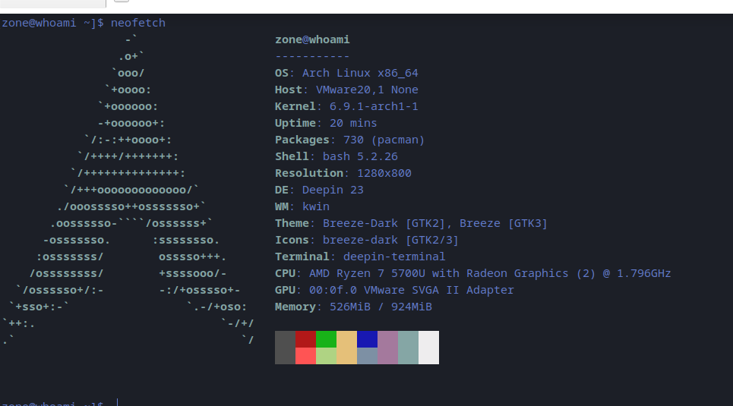Click the DE value 'Deepin 23'
The image size is (733, 406).
coord(333,190)
